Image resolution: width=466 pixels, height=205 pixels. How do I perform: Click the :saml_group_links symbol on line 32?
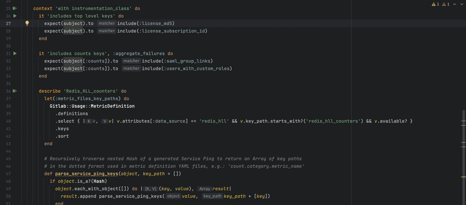[x=188, y=61]
